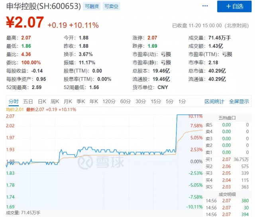This screenshot has width=255, height=217.
Task: Select the 120分 interval tab
Action: click(109, 101)
